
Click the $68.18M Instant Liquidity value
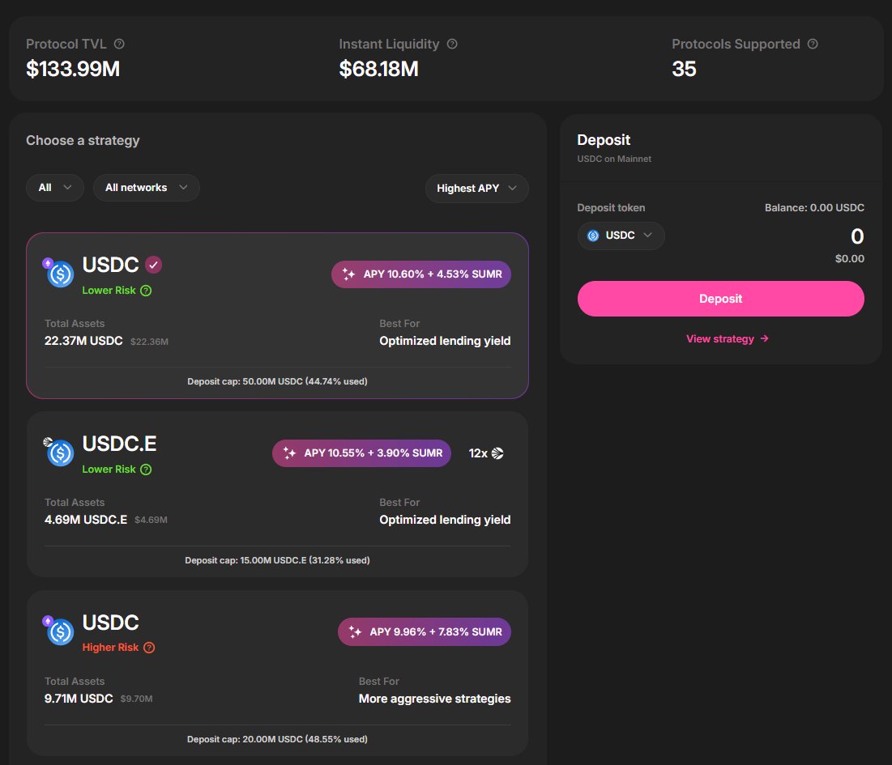379,70
